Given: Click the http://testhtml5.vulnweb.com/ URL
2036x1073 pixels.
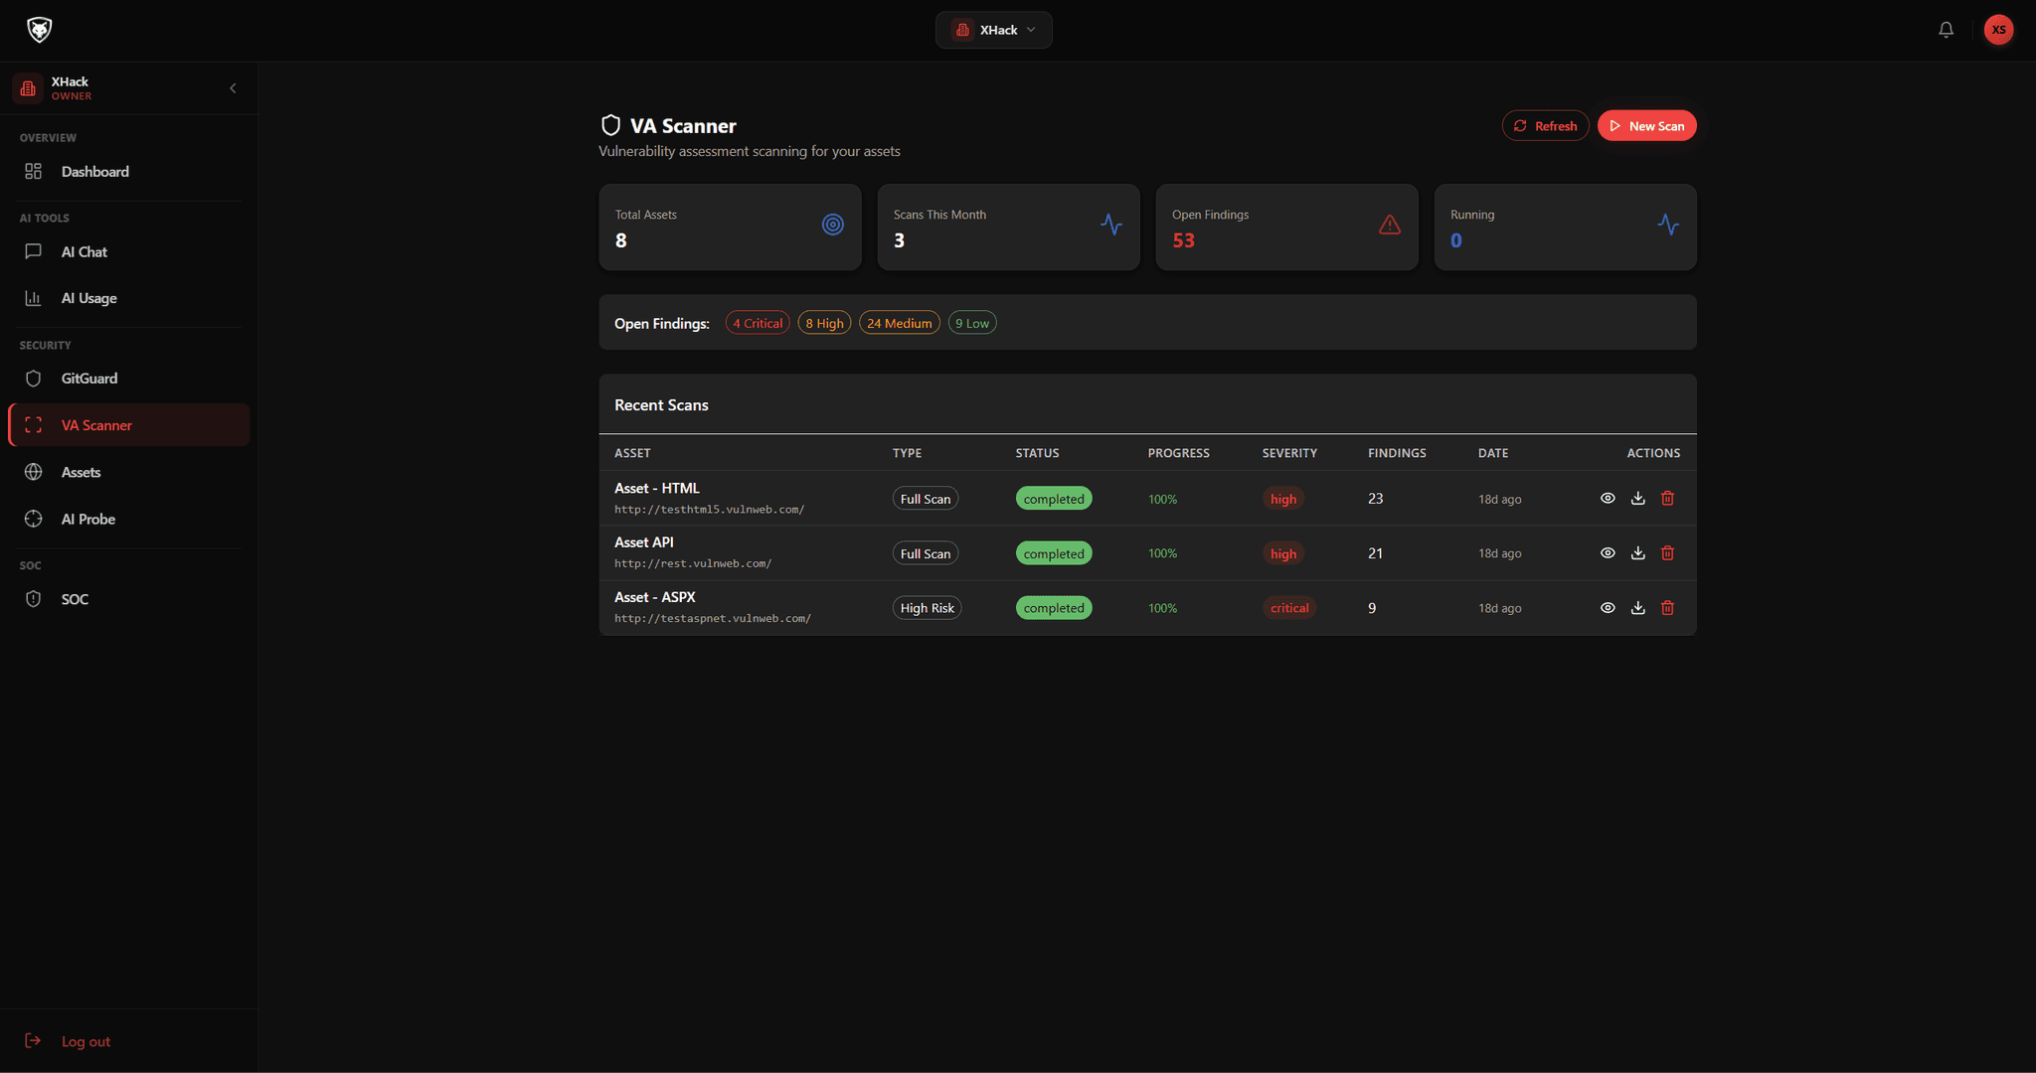Looking at the screenshot, I should 709,510.
